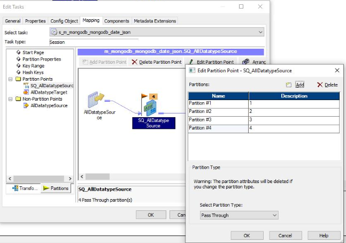
Task: Open the Select task dropdown
Action: (x=157, y=33)
